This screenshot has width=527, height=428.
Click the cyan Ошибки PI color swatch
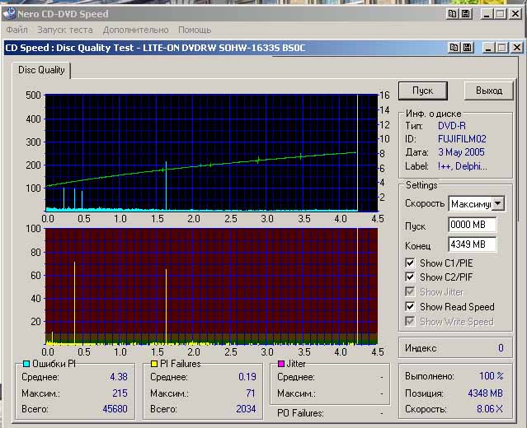tap(26, 364)
